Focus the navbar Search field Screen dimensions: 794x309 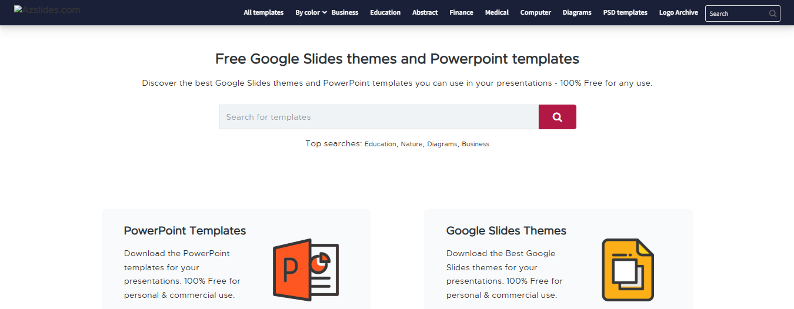pos(742,14)
